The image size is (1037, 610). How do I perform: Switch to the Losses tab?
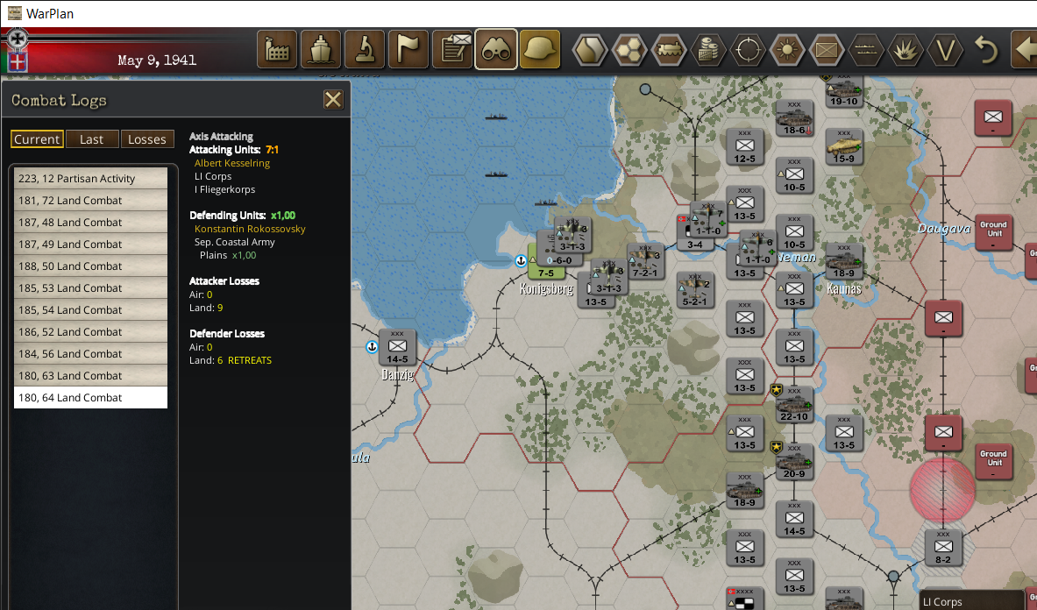(x=146, y=139)
